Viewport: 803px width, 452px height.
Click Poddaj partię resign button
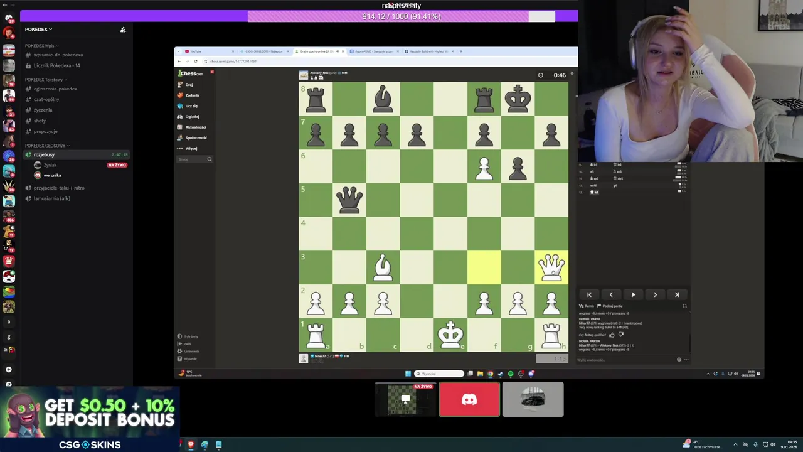610,306
